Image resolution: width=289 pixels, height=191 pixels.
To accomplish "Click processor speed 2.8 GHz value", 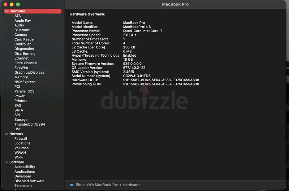I will [x=130, y=35].
